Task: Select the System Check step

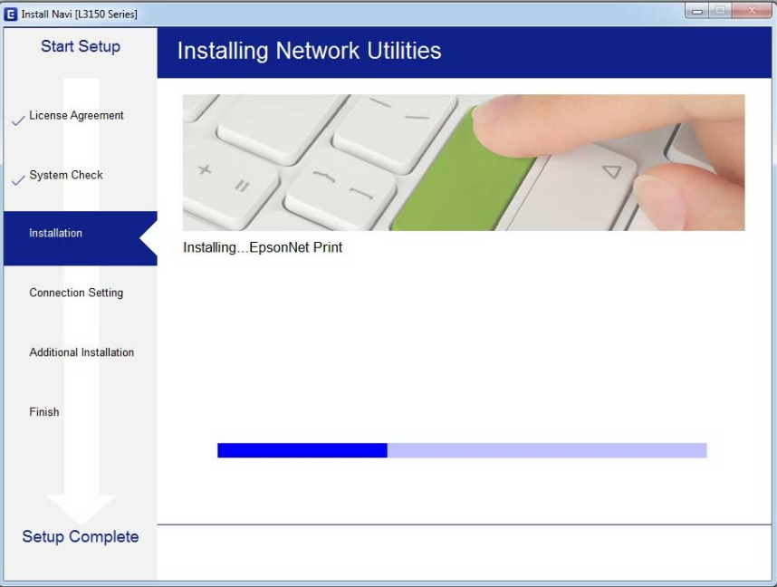Action: [x=66, y=176]
